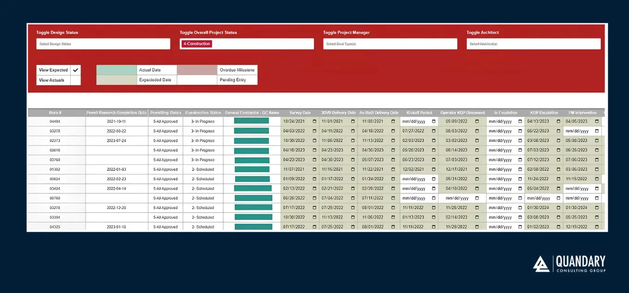This screenshot has height=293, width=629.
Task: Open calendar icon for store 04325 Operator KOP Discussed
Action: click(477, 227)
